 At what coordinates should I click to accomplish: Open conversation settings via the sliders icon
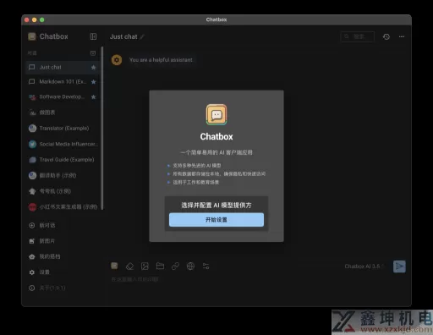pos(206,266)
